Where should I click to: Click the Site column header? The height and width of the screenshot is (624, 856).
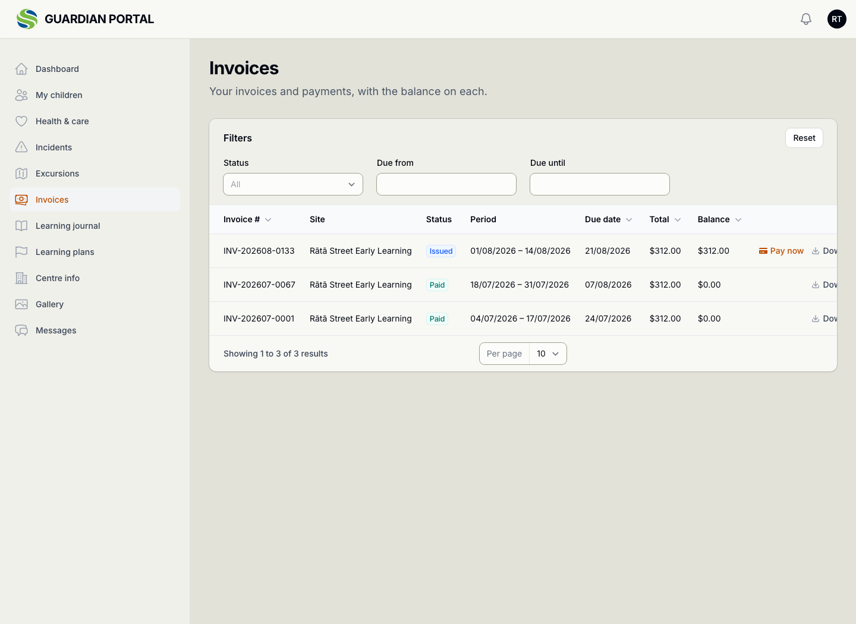point(317,219)
